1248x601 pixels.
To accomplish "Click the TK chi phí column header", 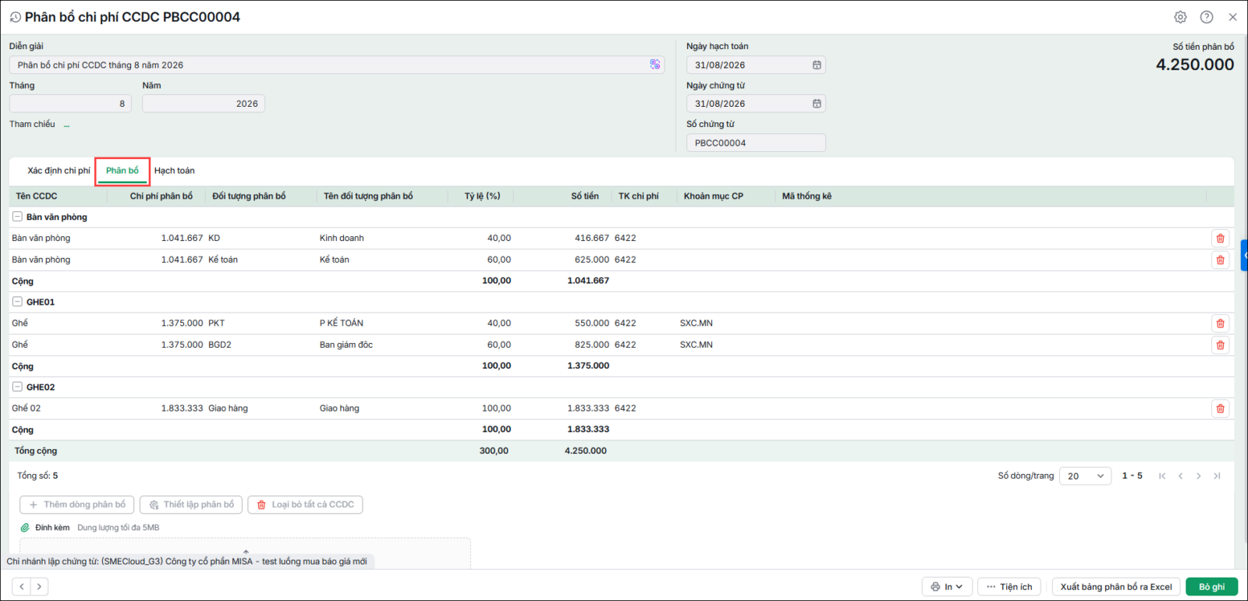I will click(639, 196).
